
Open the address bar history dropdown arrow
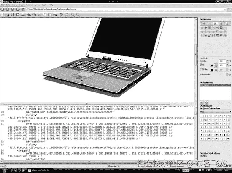click(x=225, y=9)
